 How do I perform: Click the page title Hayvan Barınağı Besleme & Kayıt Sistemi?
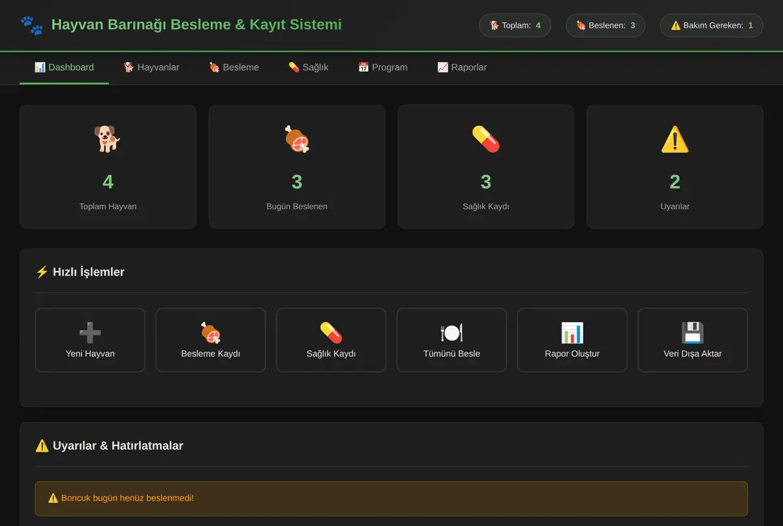(196, 25)
